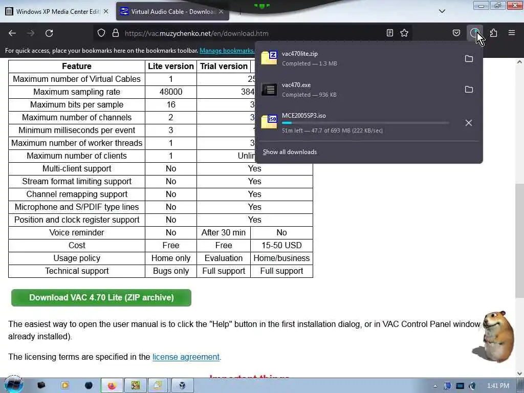
Task: Open the list all tabs dropdown
Action: pos(442,11)
